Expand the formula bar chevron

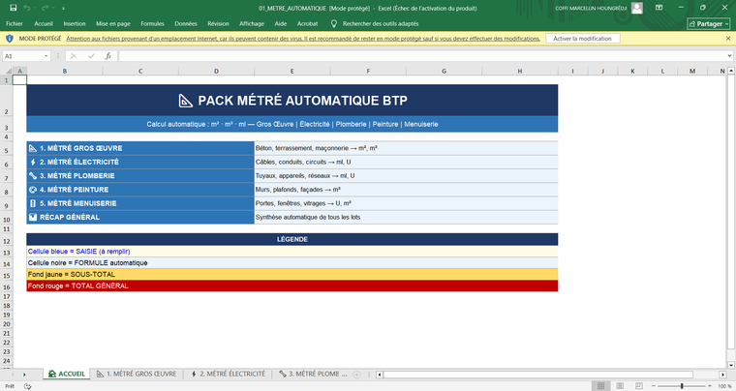[727, 56]
